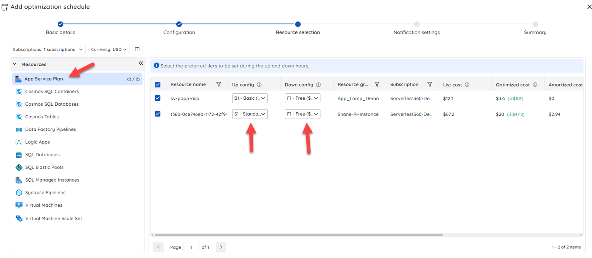Click the List cost info icon
Image resolution: width=592 pixels, height=258 pixels.
467,85
